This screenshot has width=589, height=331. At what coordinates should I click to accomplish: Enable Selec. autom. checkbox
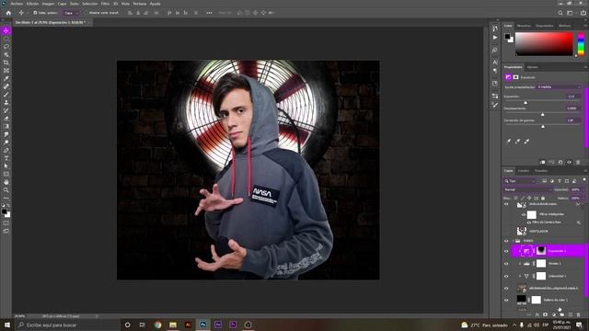click(x=35, y=13)
